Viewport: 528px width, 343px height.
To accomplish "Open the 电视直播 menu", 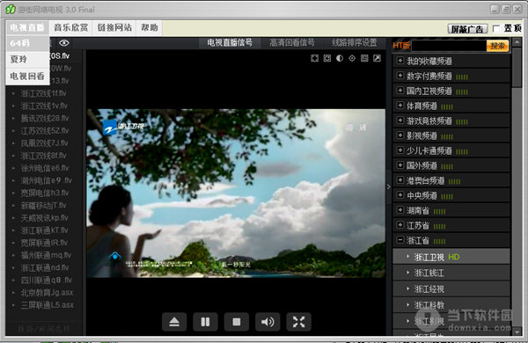I will click(x=27, y=27).
